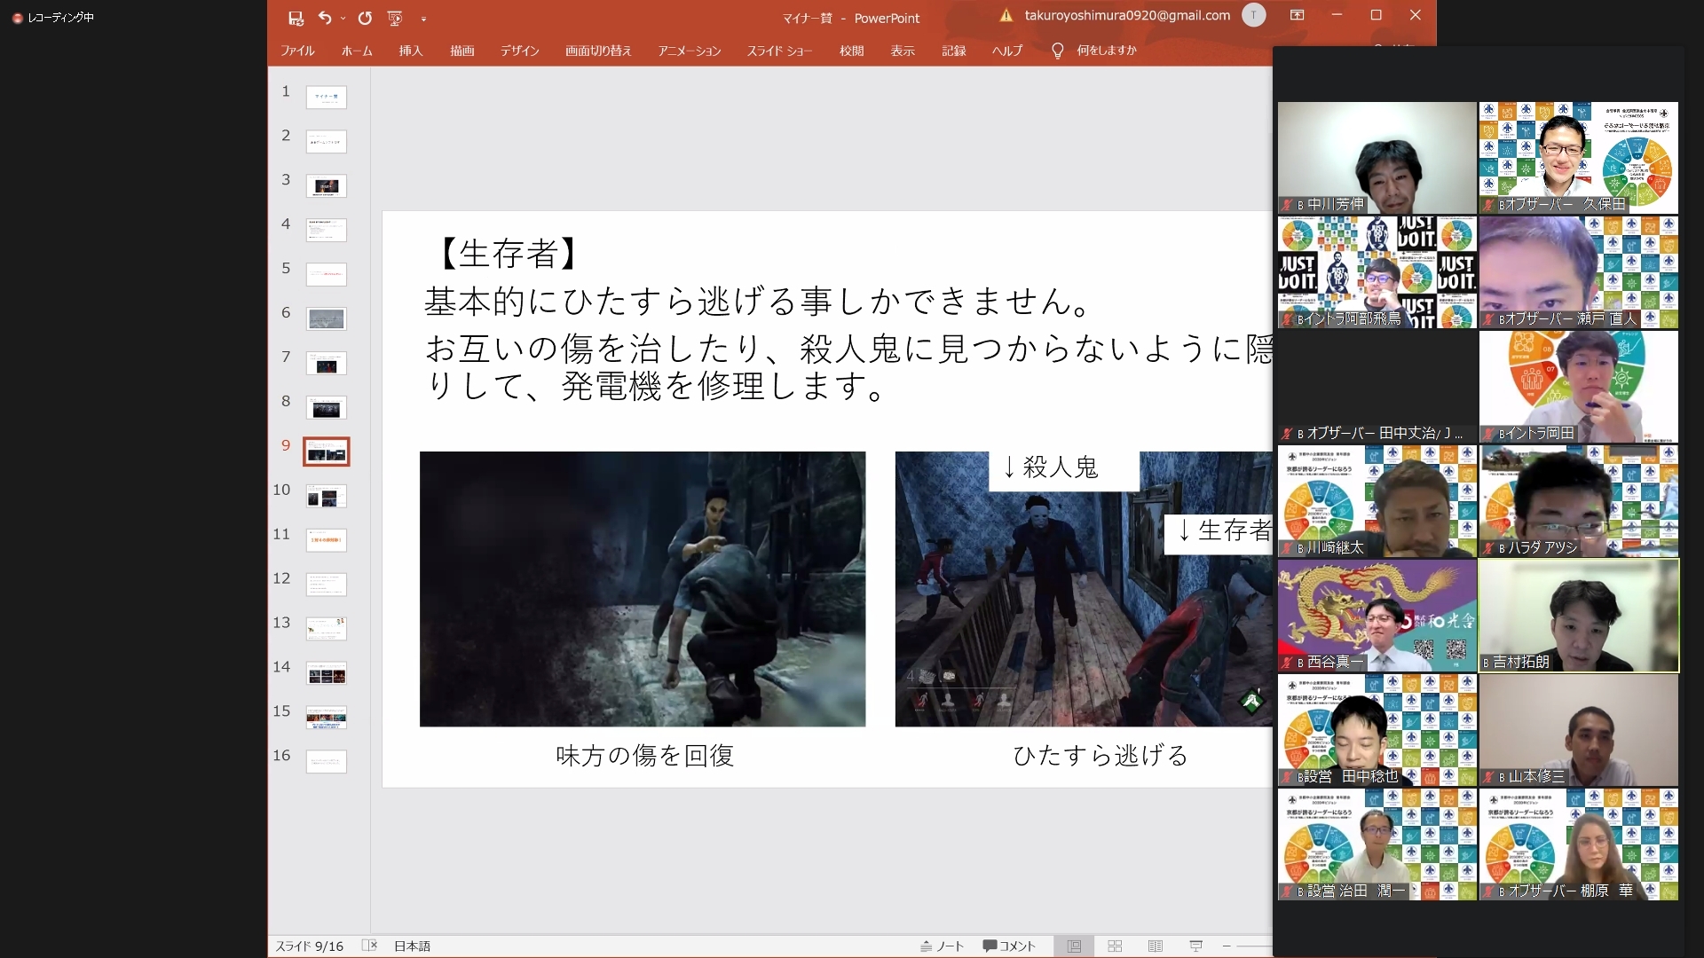The width and height of the screenshot is (1704, 958).
Task: Click the account avatar circle
Action: (x=1253, y=15)
